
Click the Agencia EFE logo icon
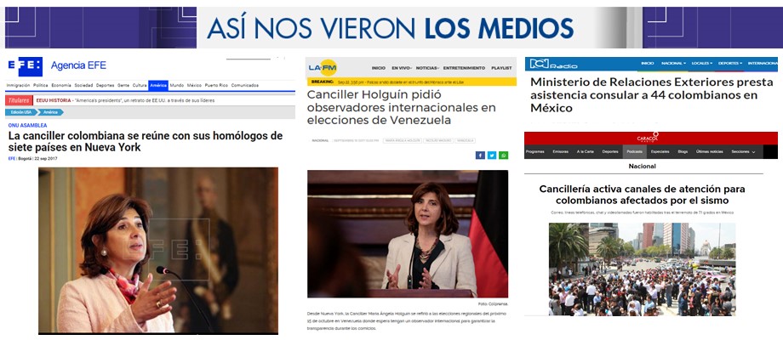[x=25, y=66]
